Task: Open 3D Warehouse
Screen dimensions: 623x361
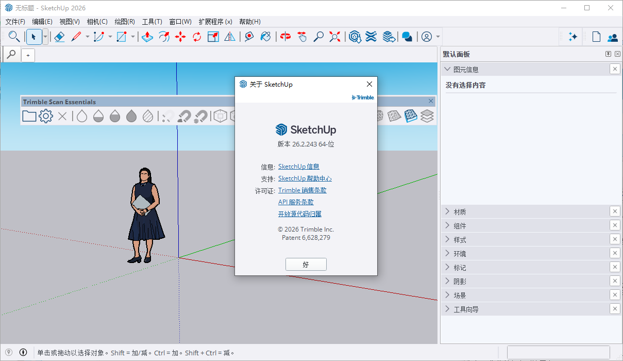Action: point(355,37)
